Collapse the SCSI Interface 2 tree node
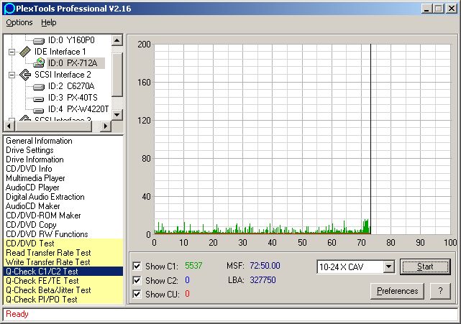The width and height of the screenshot is (461, 324). click(12, 75)
